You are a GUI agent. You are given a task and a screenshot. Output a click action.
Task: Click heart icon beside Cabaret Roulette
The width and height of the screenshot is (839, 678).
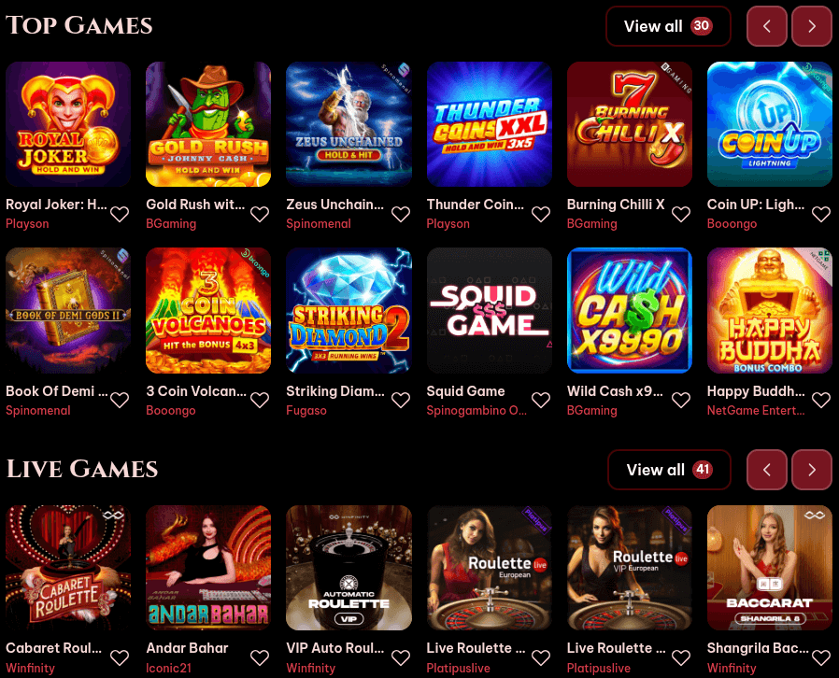click(120, 657)
